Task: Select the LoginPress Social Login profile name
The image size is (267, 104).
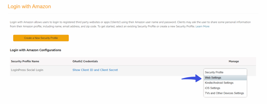Action: 27,70
